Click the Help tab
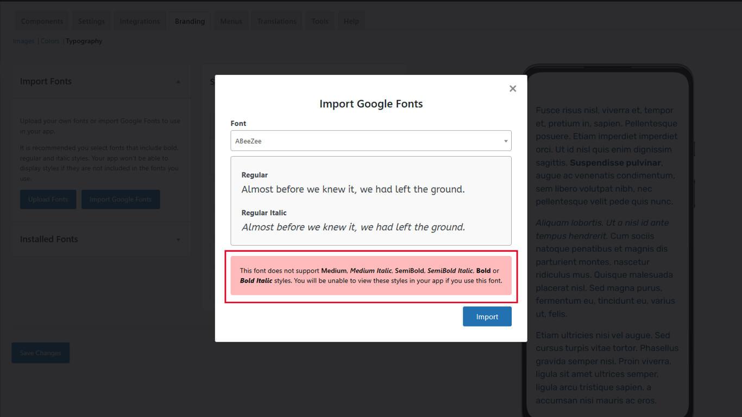 pos(351,21)
